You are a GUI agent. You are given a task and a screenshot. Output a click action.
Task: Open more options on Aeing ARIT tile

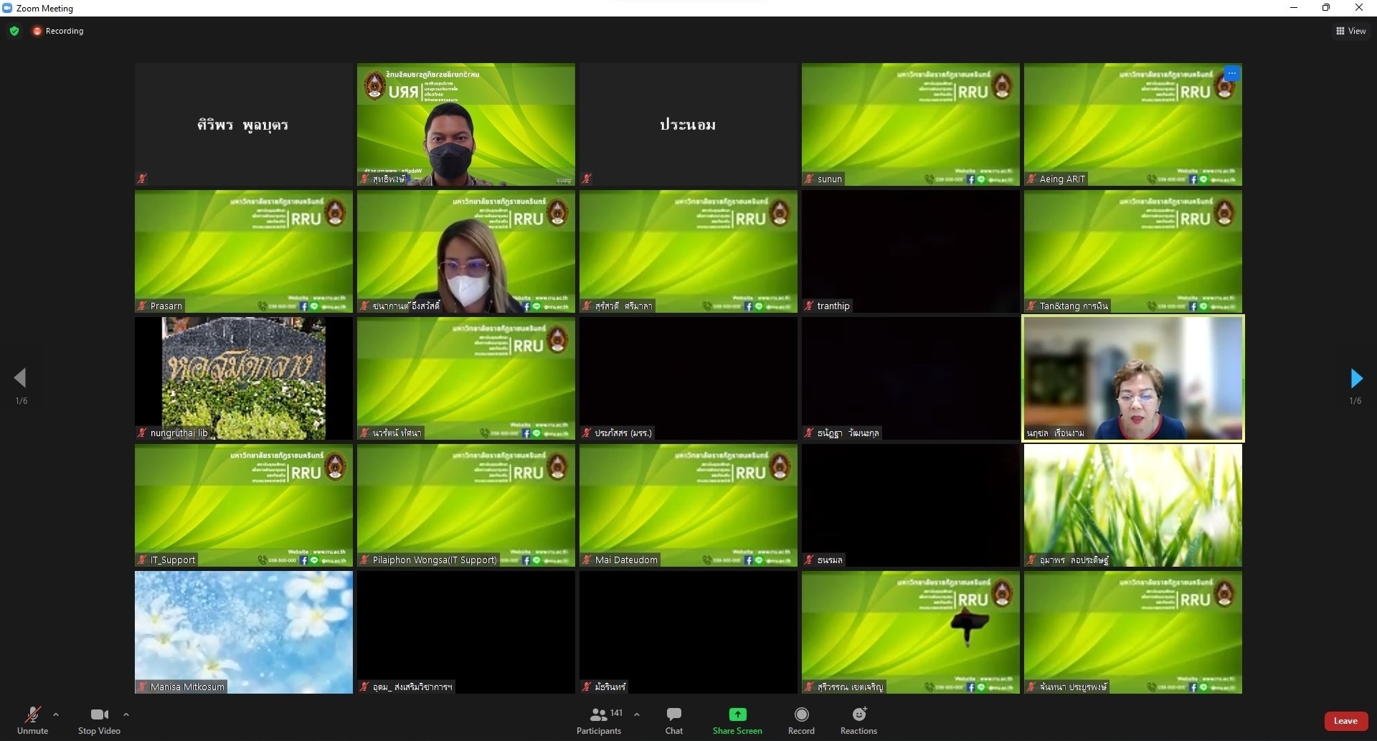[x=1231, y=73]
